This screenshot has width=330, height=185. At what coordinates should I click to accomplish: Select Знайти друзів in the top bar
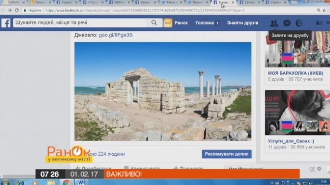coord(243,23)
